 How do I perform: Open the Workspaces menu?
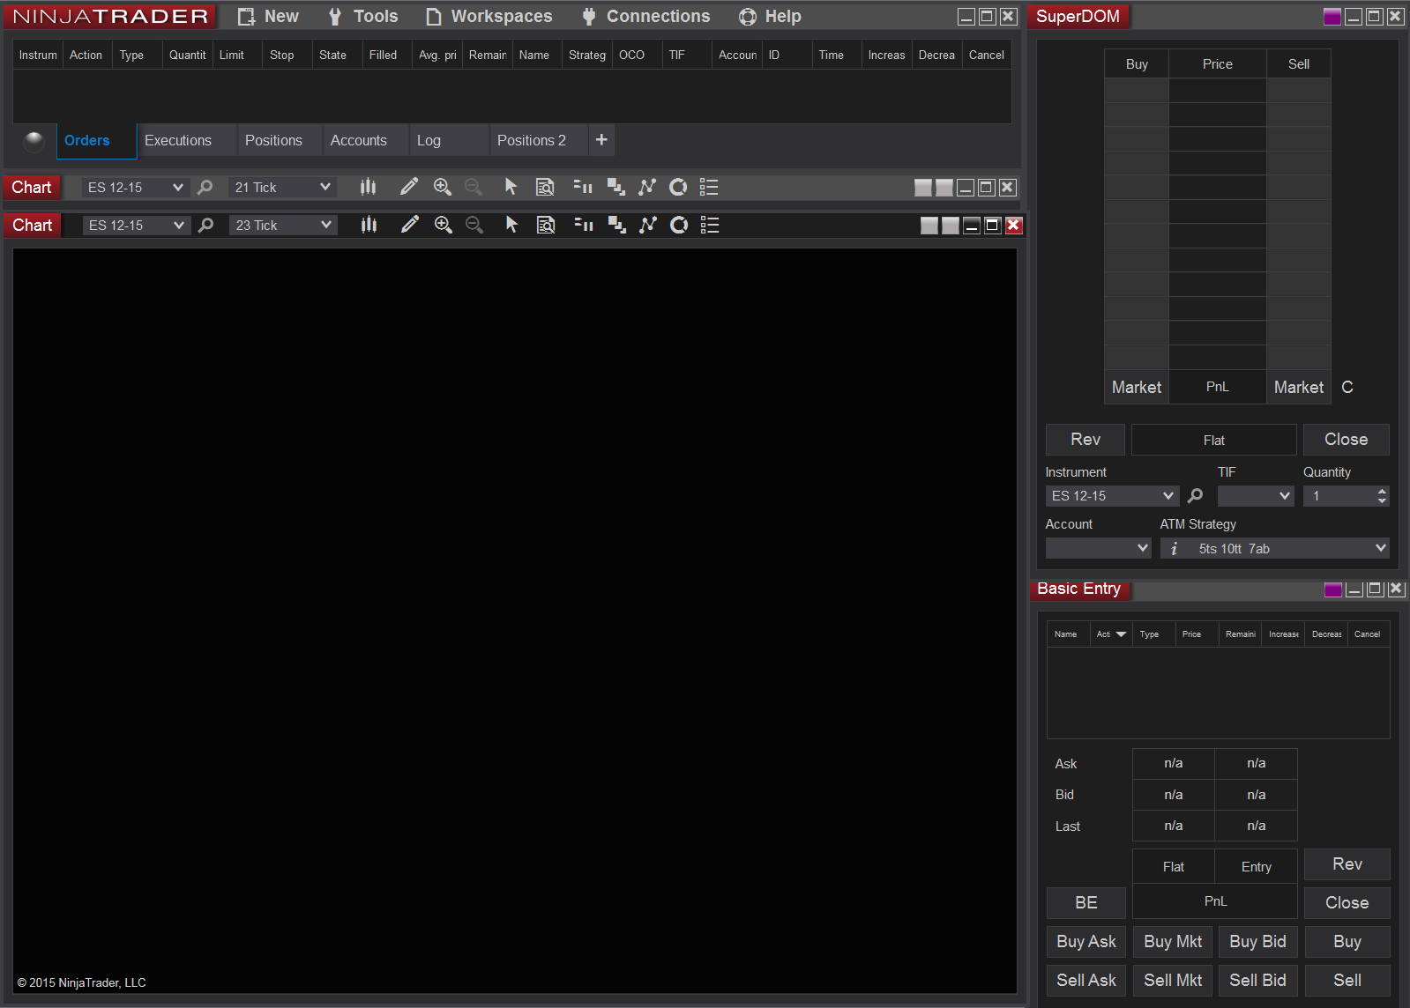click(489, 16)
